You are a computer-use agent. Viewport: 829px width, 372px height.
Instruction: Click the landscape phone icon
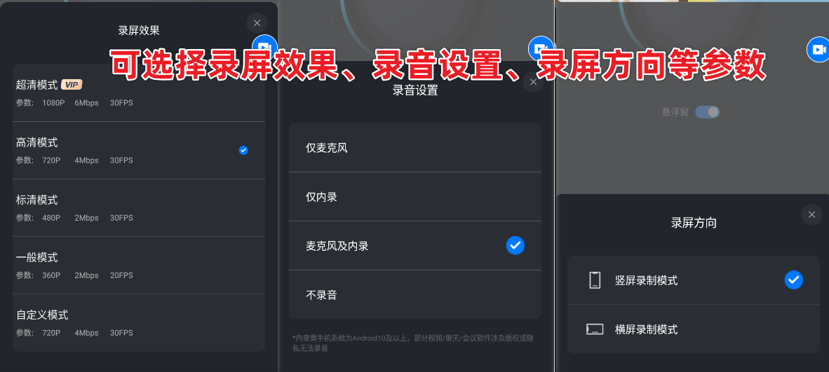(x=595, y=330)
